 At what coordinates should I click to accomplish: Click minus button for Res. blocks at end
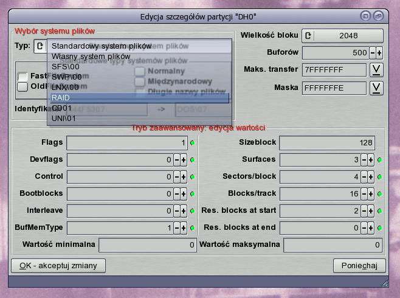(364, 228)
